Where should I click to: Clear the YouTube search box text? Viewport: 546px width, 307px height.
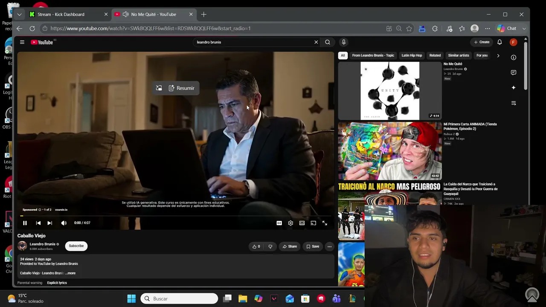click(316, 42)
